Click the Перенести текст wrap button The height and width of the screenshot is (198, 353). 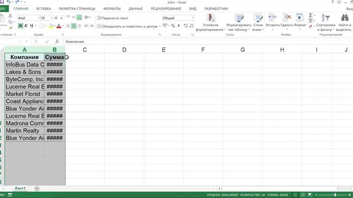(x=113, y=18)
